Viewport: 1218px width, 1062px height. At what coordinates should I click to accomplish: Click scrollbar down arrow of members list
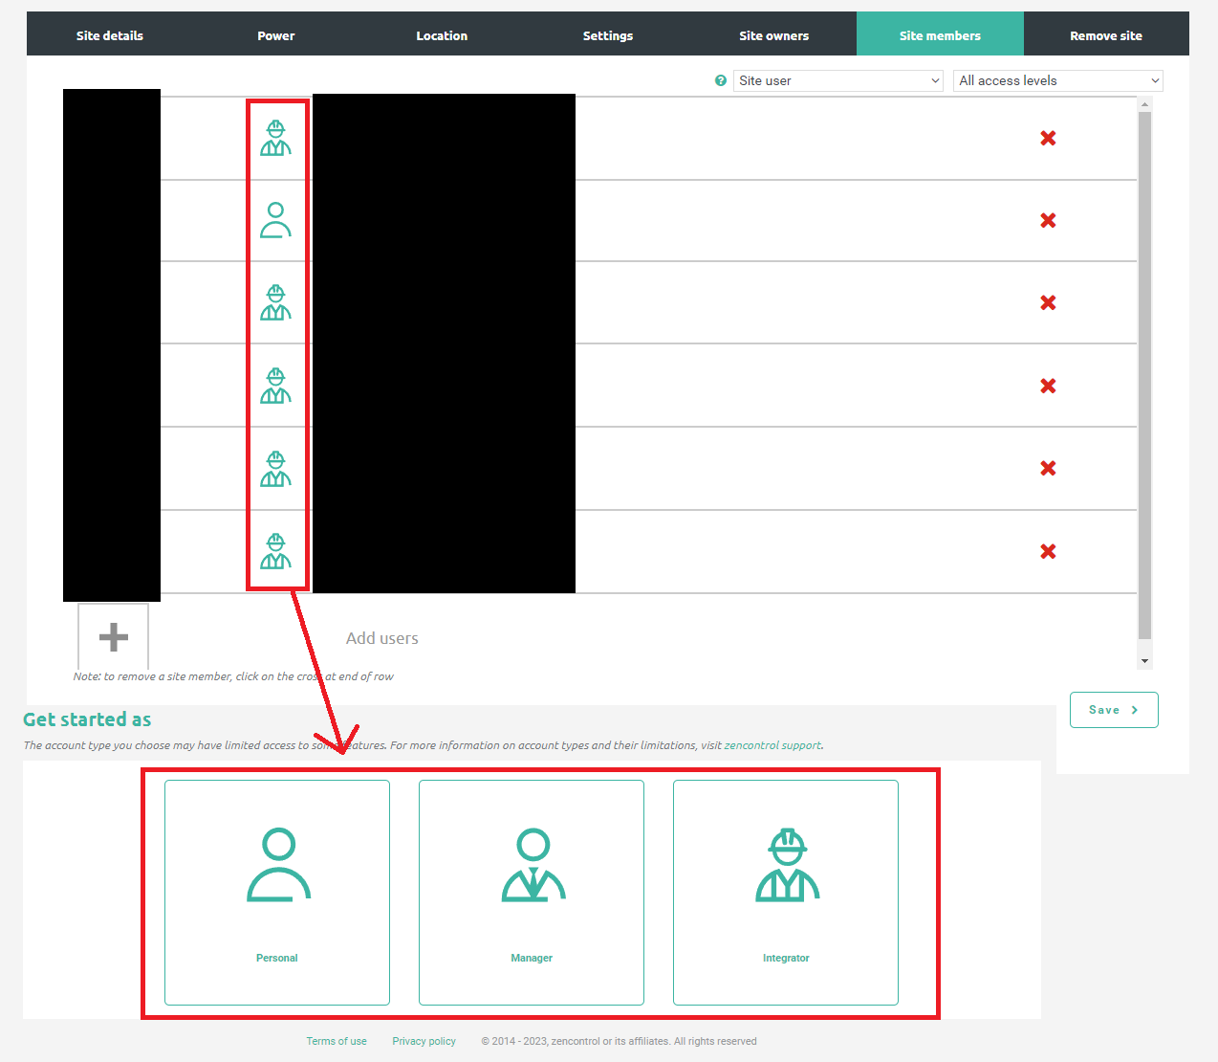[1144, 661]
